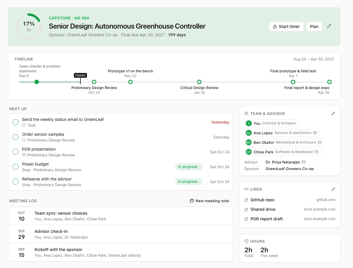This screenshot has height=268, width=353.
Task: Click the 'Dr. Priya Natarajan' advisor name
Action: (283, 162)
